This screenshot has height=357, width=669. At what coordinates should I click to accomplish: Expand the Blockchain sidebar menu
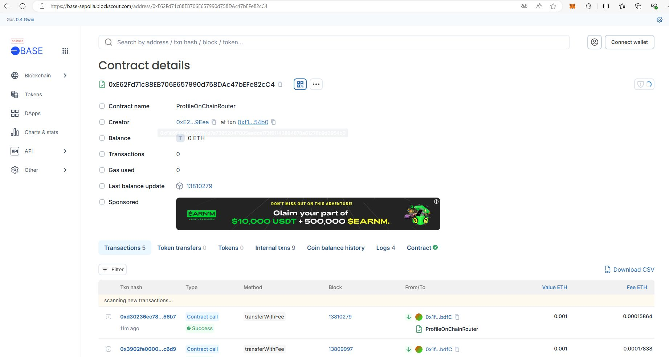pos(39,76)
